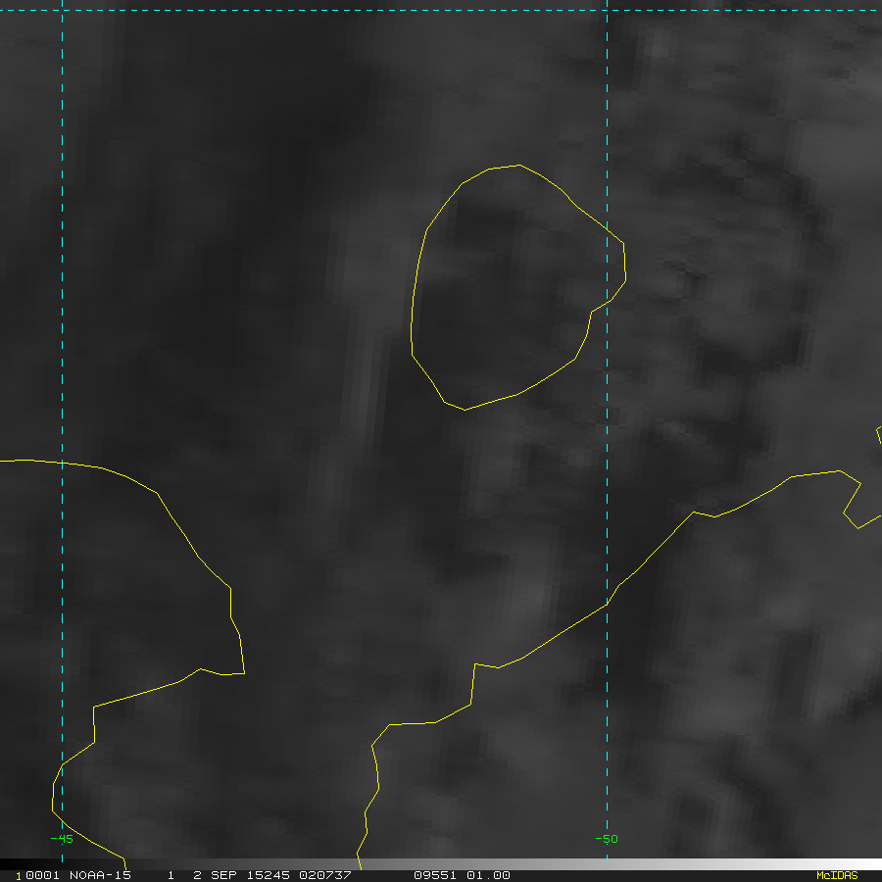Click the dashed longitude line above -45
The width and height of the screenshot is (882, 882).
pos(62,294)
